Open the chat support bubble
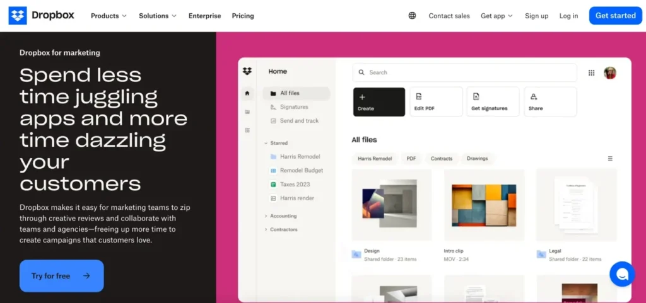This screenshot has width=646, height=303. pos(622,274)
